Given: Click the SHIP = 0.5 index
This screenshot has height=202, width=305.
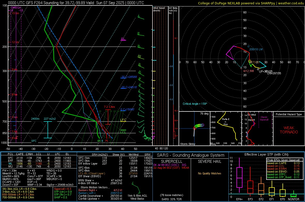Looking at the screenshot, I should pos(61,197).
